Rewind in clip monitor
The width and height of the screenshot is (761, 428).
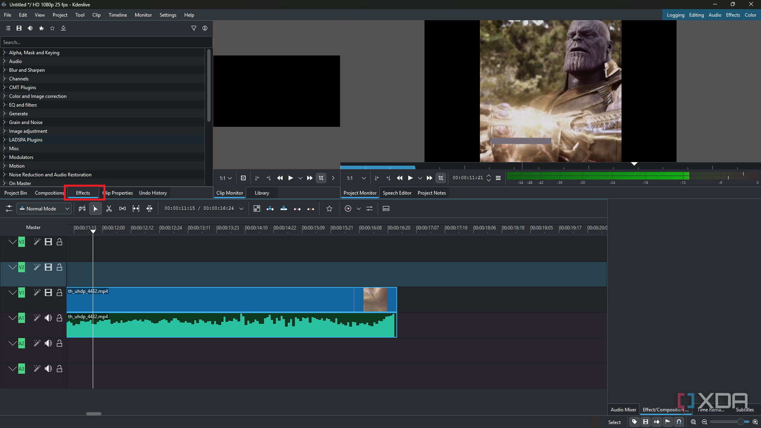click(280, 178)
